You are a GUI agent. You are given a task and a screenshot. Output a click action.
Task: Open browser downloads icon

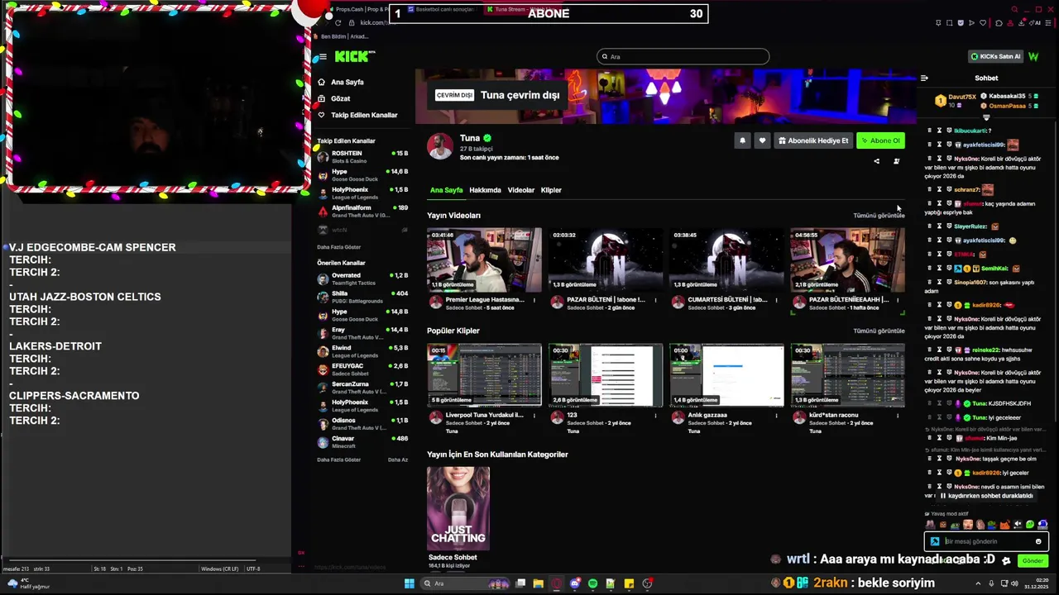1022,23
